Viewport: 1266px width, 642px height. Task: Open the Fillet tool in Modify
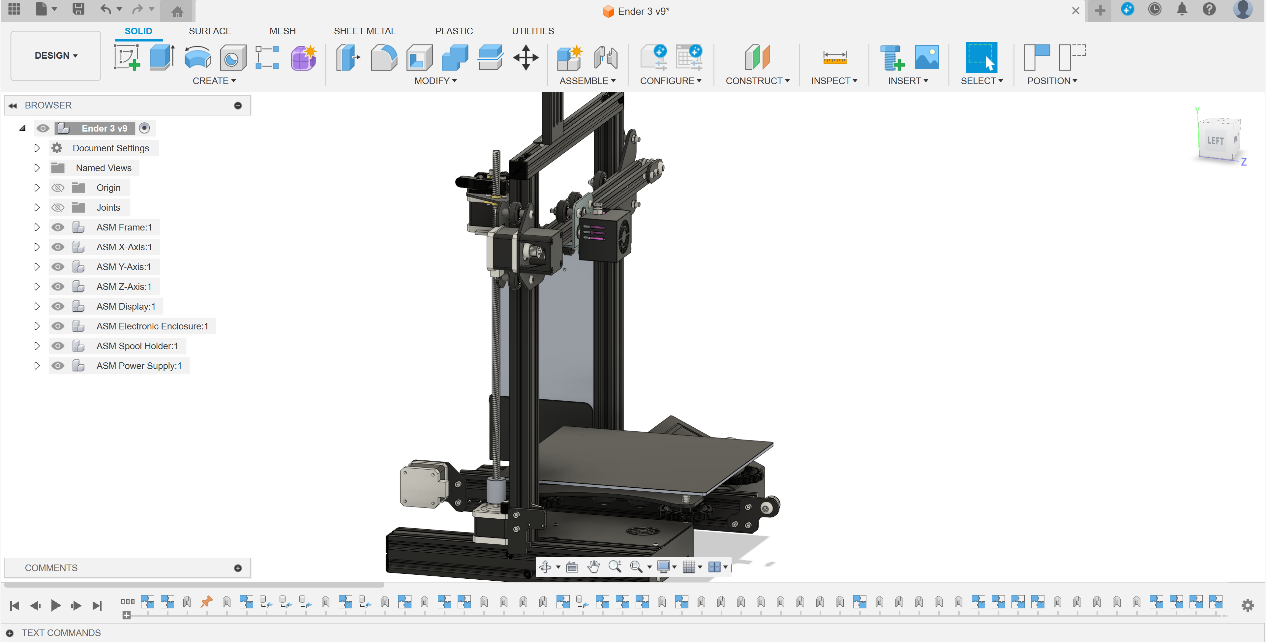pyautogui.click(x=384, y=57)
